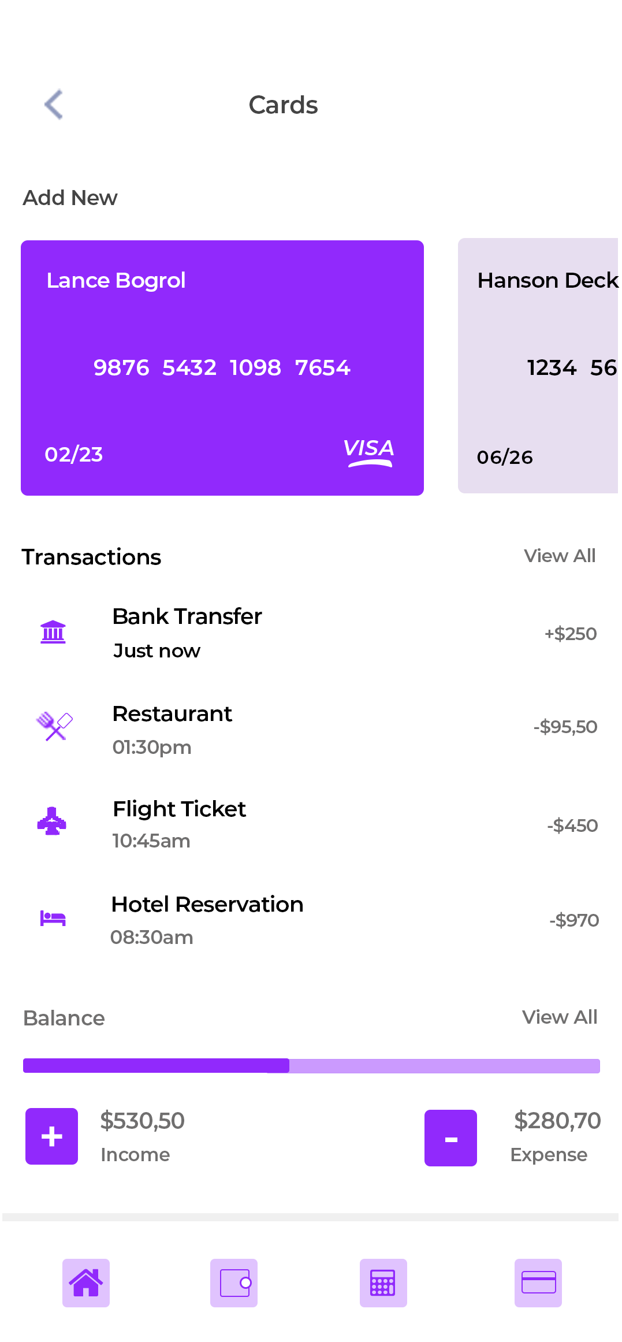Tap the restaurant fork and knife icon
This screenshot has width=622, height=1342.
click(54, 726)
